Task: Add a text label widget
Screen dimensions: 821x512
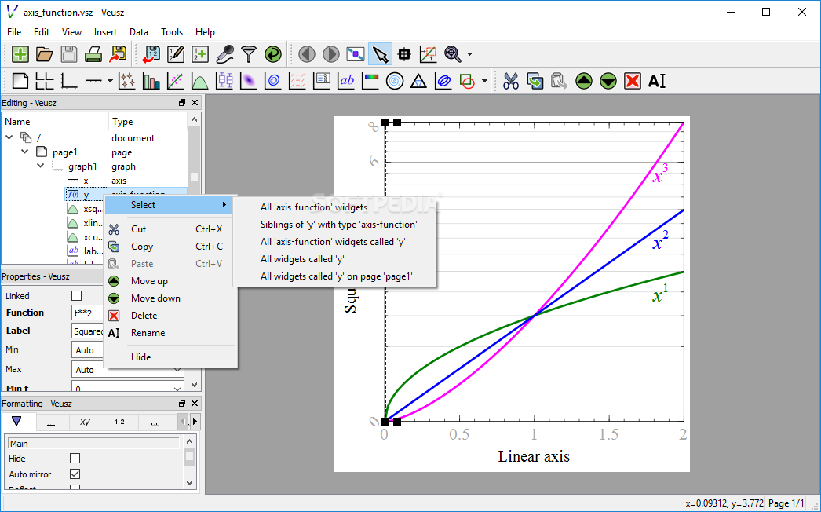Action: click(x=346, y=81)
